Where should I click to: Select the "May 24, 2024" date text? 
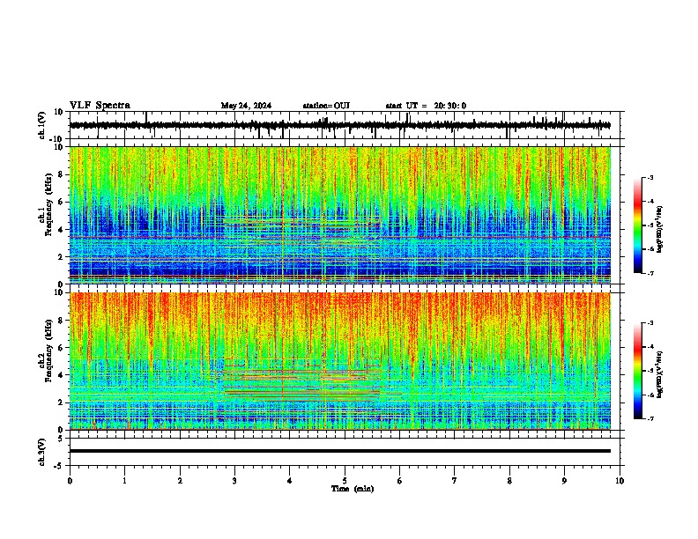[246, 106]
